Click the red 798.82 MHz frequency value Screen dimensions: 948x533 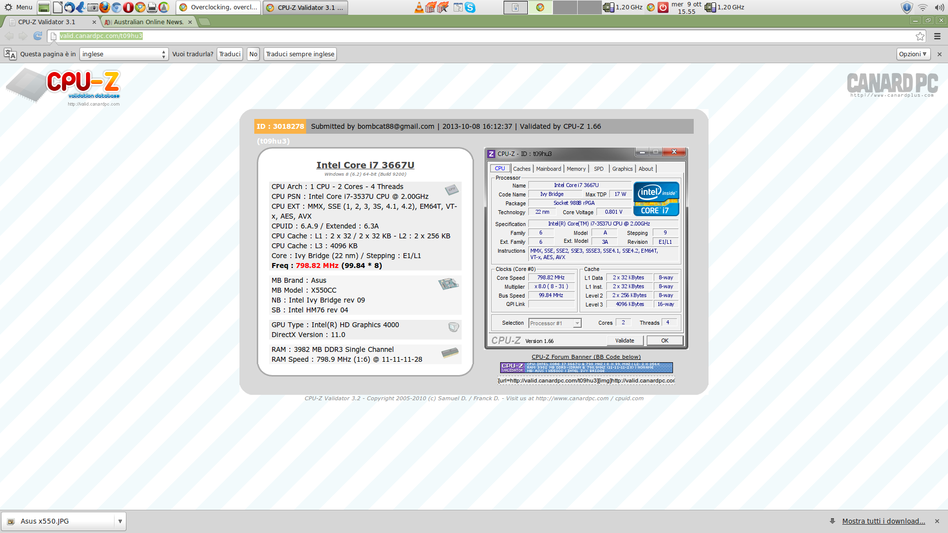coord(317,266)
